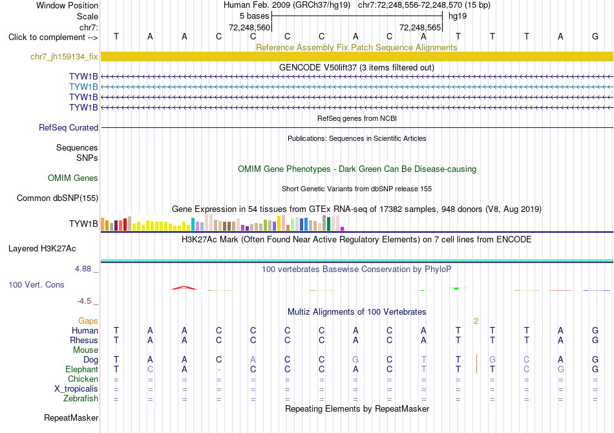Click the PhyloP upper limit '4.88 _'
Image resolution: width=614 pixels, height=433 pixels.
click(87, 269)
